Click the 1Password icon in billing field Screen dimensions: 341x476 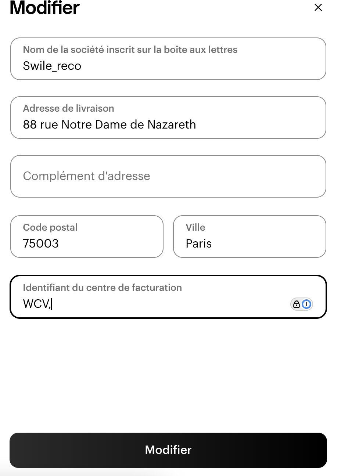click(306, 304)
